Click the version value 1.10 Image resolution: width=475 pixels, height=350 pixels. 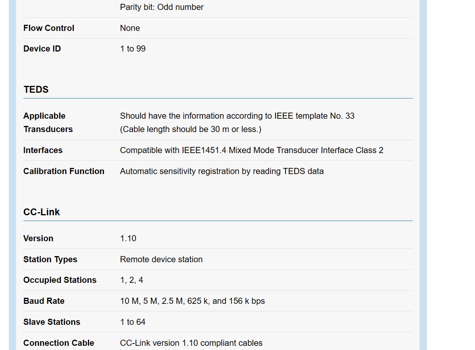[x=128, y=239]
